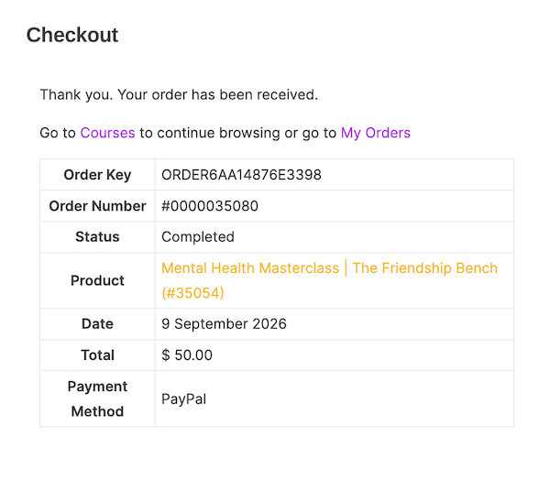Go to the My Orders link
550x491 pixels.
[x=375, y=133]
